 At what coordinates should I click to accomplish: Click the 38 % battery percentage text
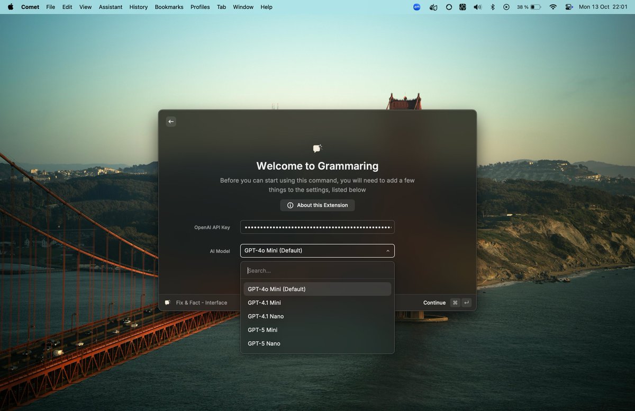(x=522, y=7)
